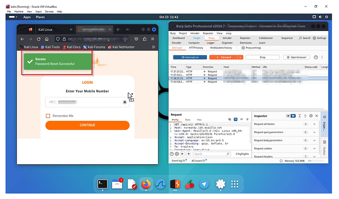The image size is (339, 199).
Task: Open VirtualBox Devices menu
Action: click(49, 12)
